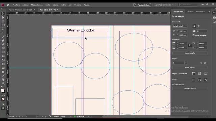Select the Hand tool

pos(3,79)
